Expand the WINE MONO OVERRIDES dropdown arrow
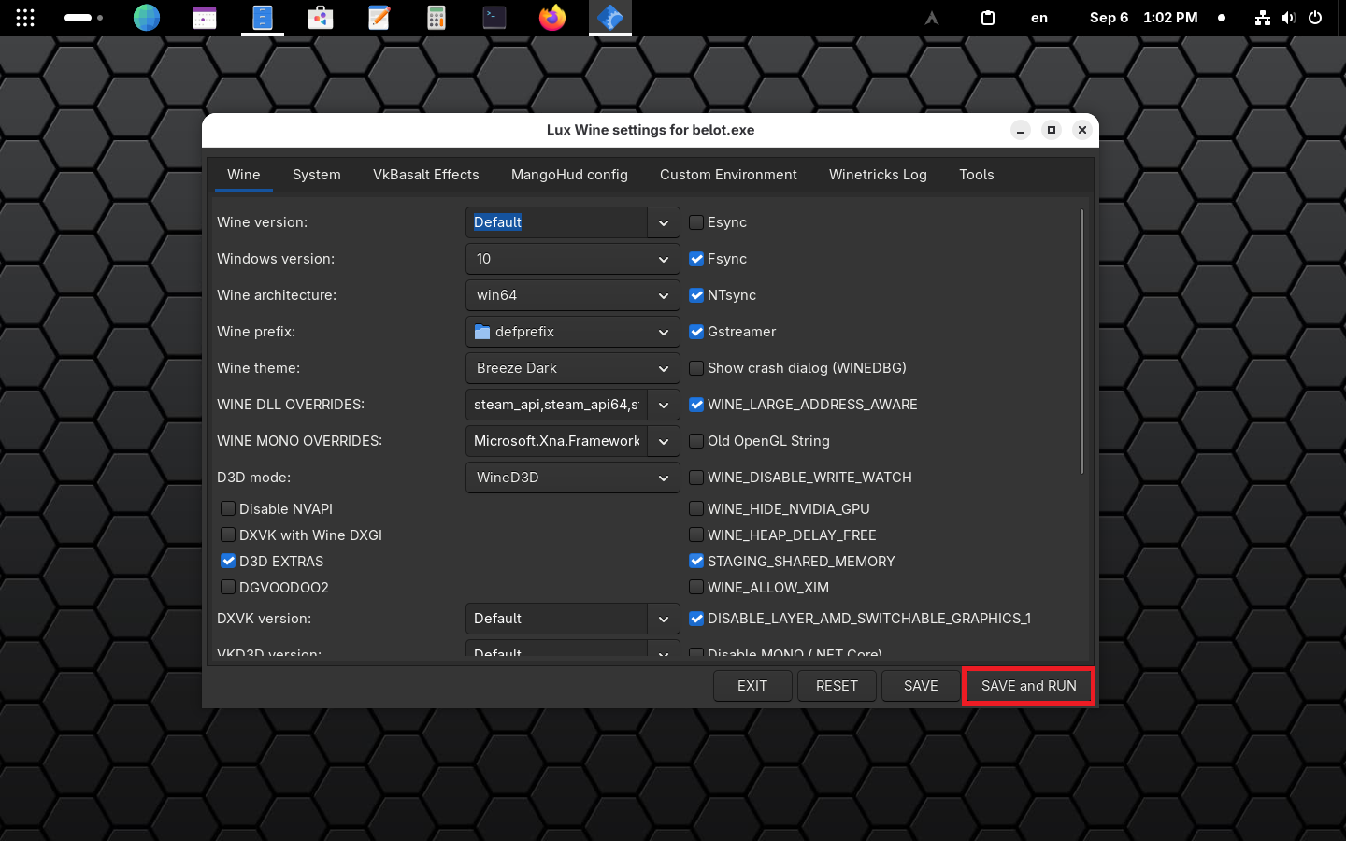 pos(663,441)
